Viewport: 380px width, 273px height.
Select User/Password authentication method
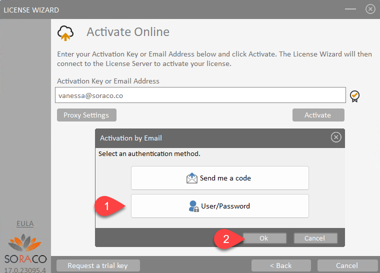pos(220,206)
